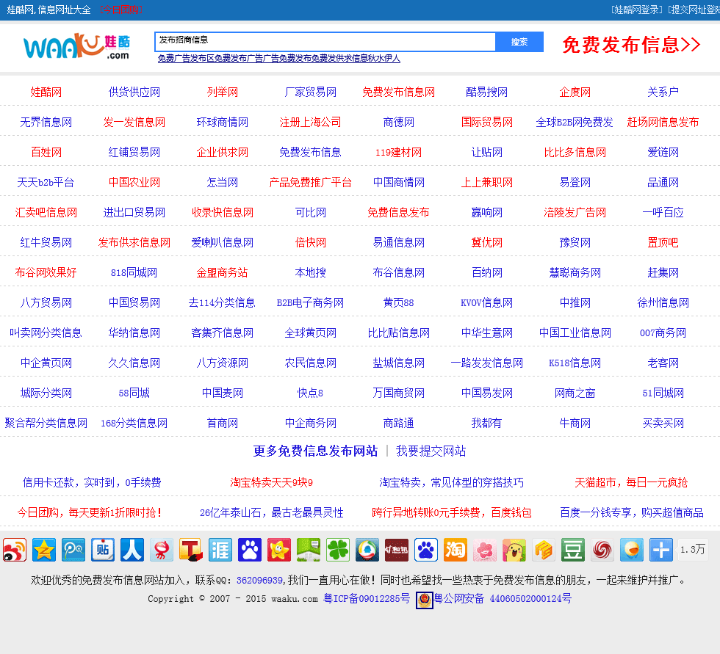Open '更多免费信息发布网站' link
The image size is (720, 654).
[x=315, y=451]
